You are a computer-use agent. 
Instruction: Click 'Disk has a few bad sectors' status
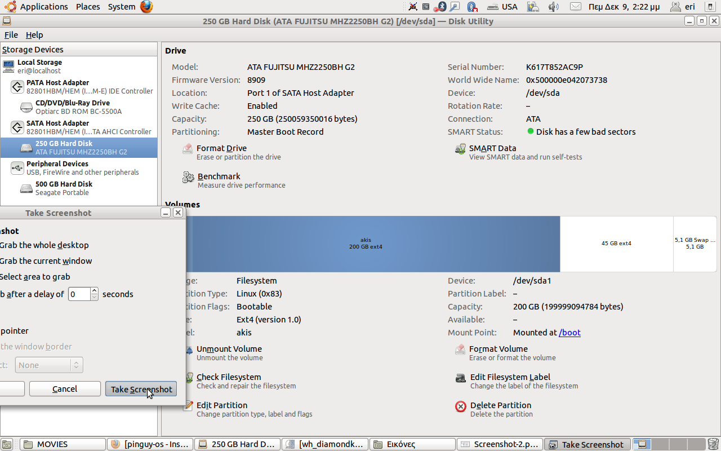coord(586,132)
